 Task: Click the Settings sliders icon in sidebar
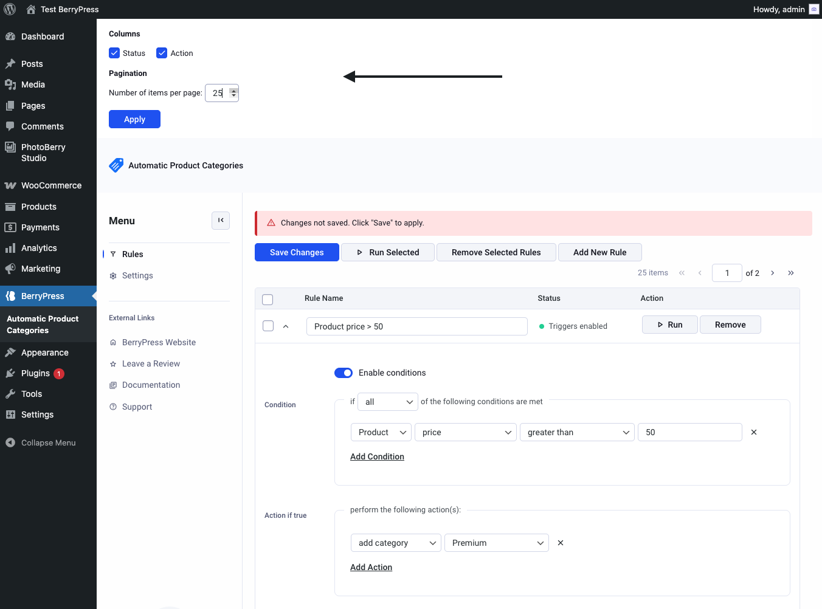10,415
